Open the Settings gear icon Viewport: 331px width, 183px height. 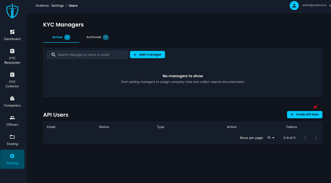click(12, 156)
